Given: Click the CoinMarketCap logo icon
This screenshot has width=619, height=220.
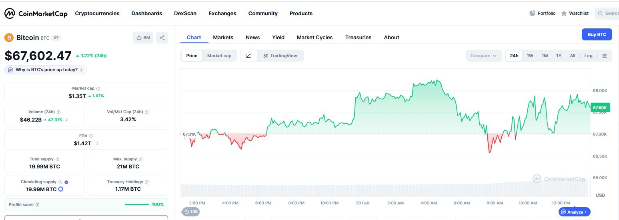Looking at the screenshot, I should pos(10,14).
